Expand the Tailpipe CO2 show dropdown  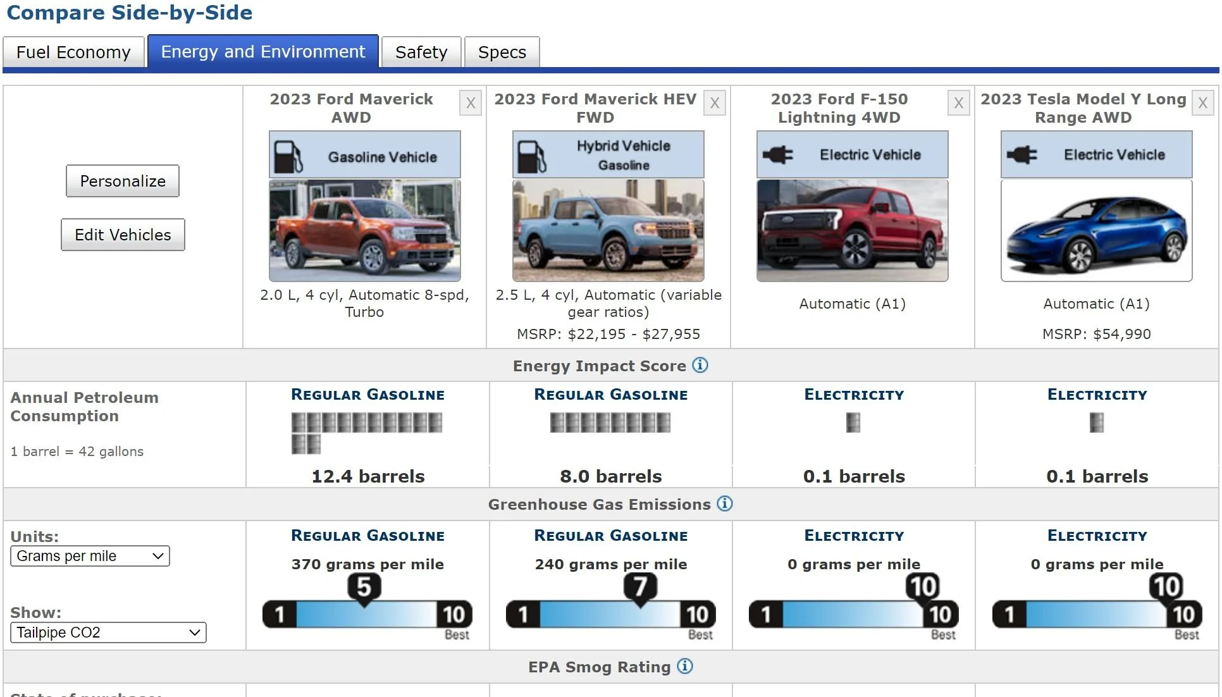pyautogui.click(x=108, y=632)
